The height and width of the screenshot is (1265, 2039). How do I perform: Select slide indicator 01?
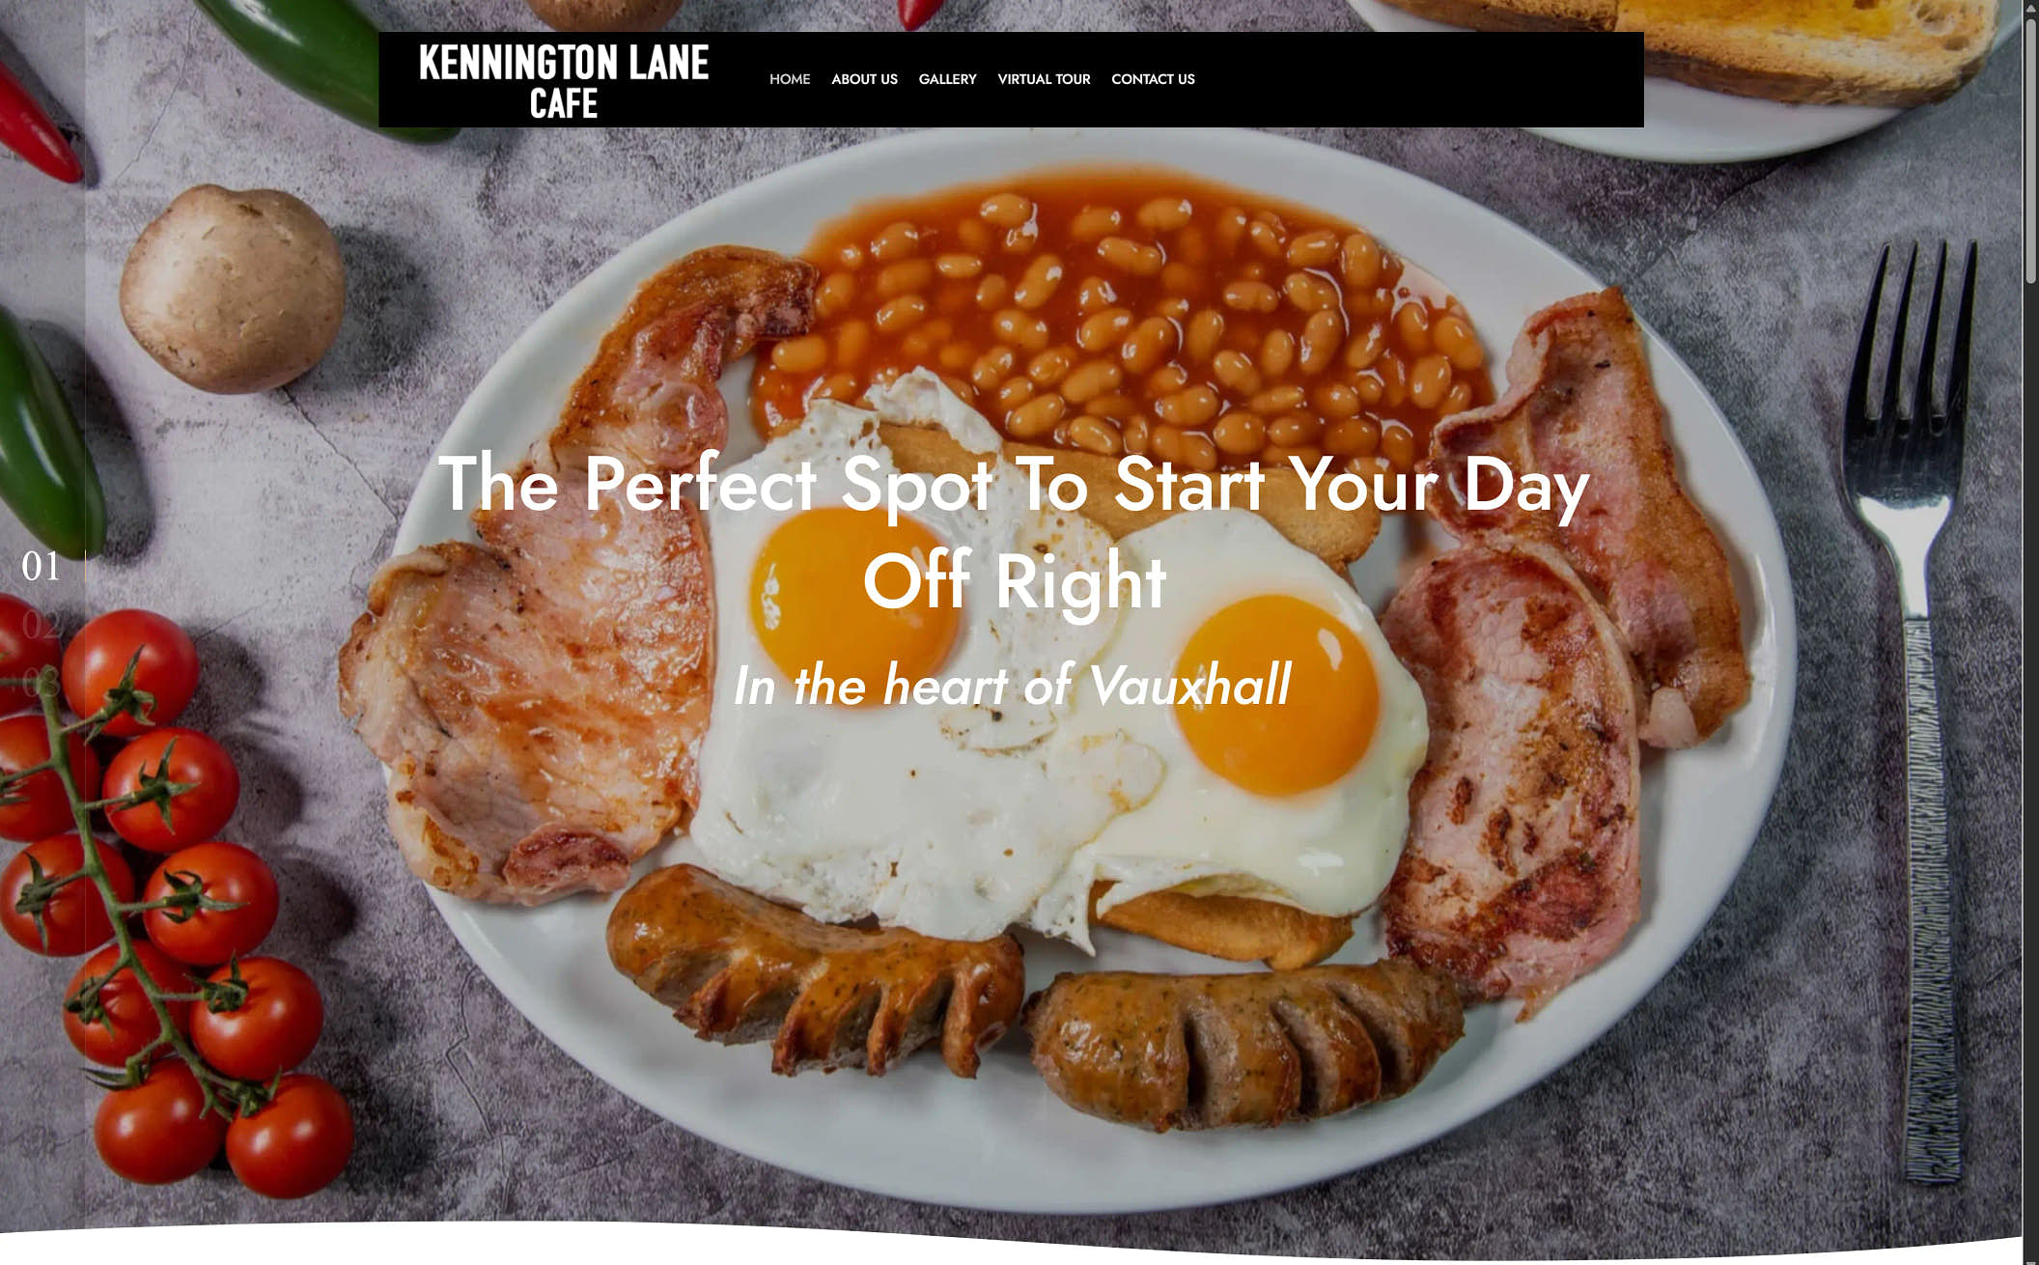tap(41, 567)
